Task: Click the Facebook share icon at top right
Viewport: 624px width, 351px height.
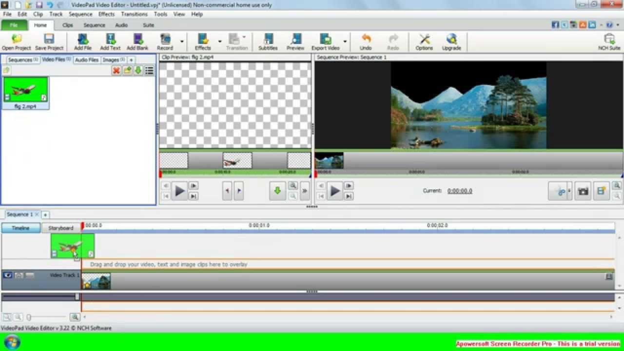Action: [x=555, y=25]
